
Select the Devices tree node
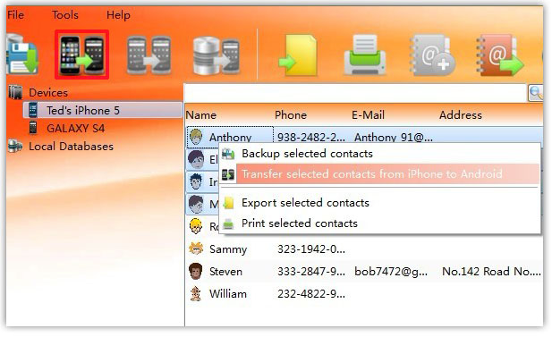pos(48,92)
